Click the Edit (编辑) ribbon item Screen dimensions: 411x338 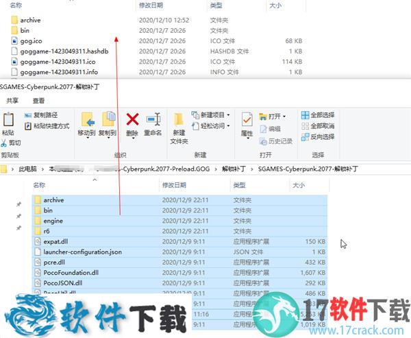pos(270,129)
